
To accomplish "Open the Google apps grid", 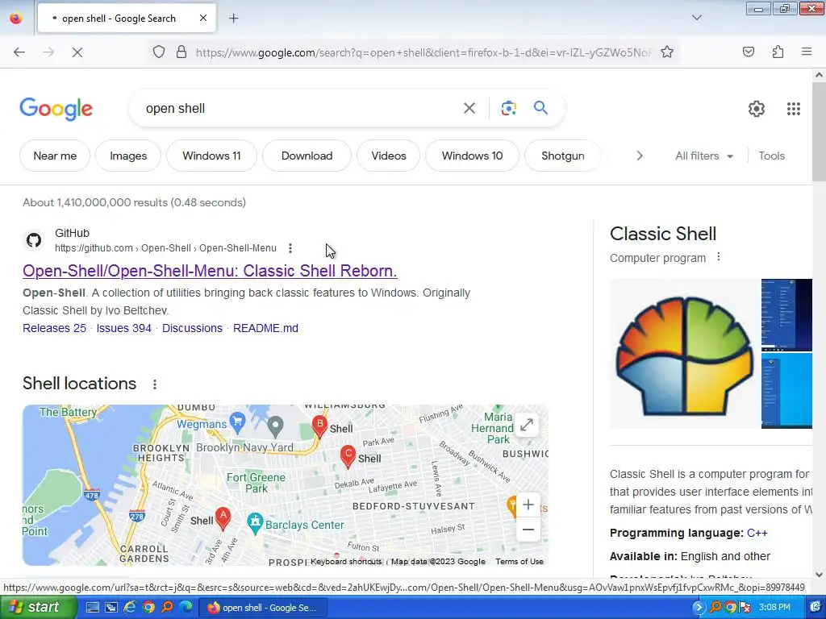I will [794, 109].
